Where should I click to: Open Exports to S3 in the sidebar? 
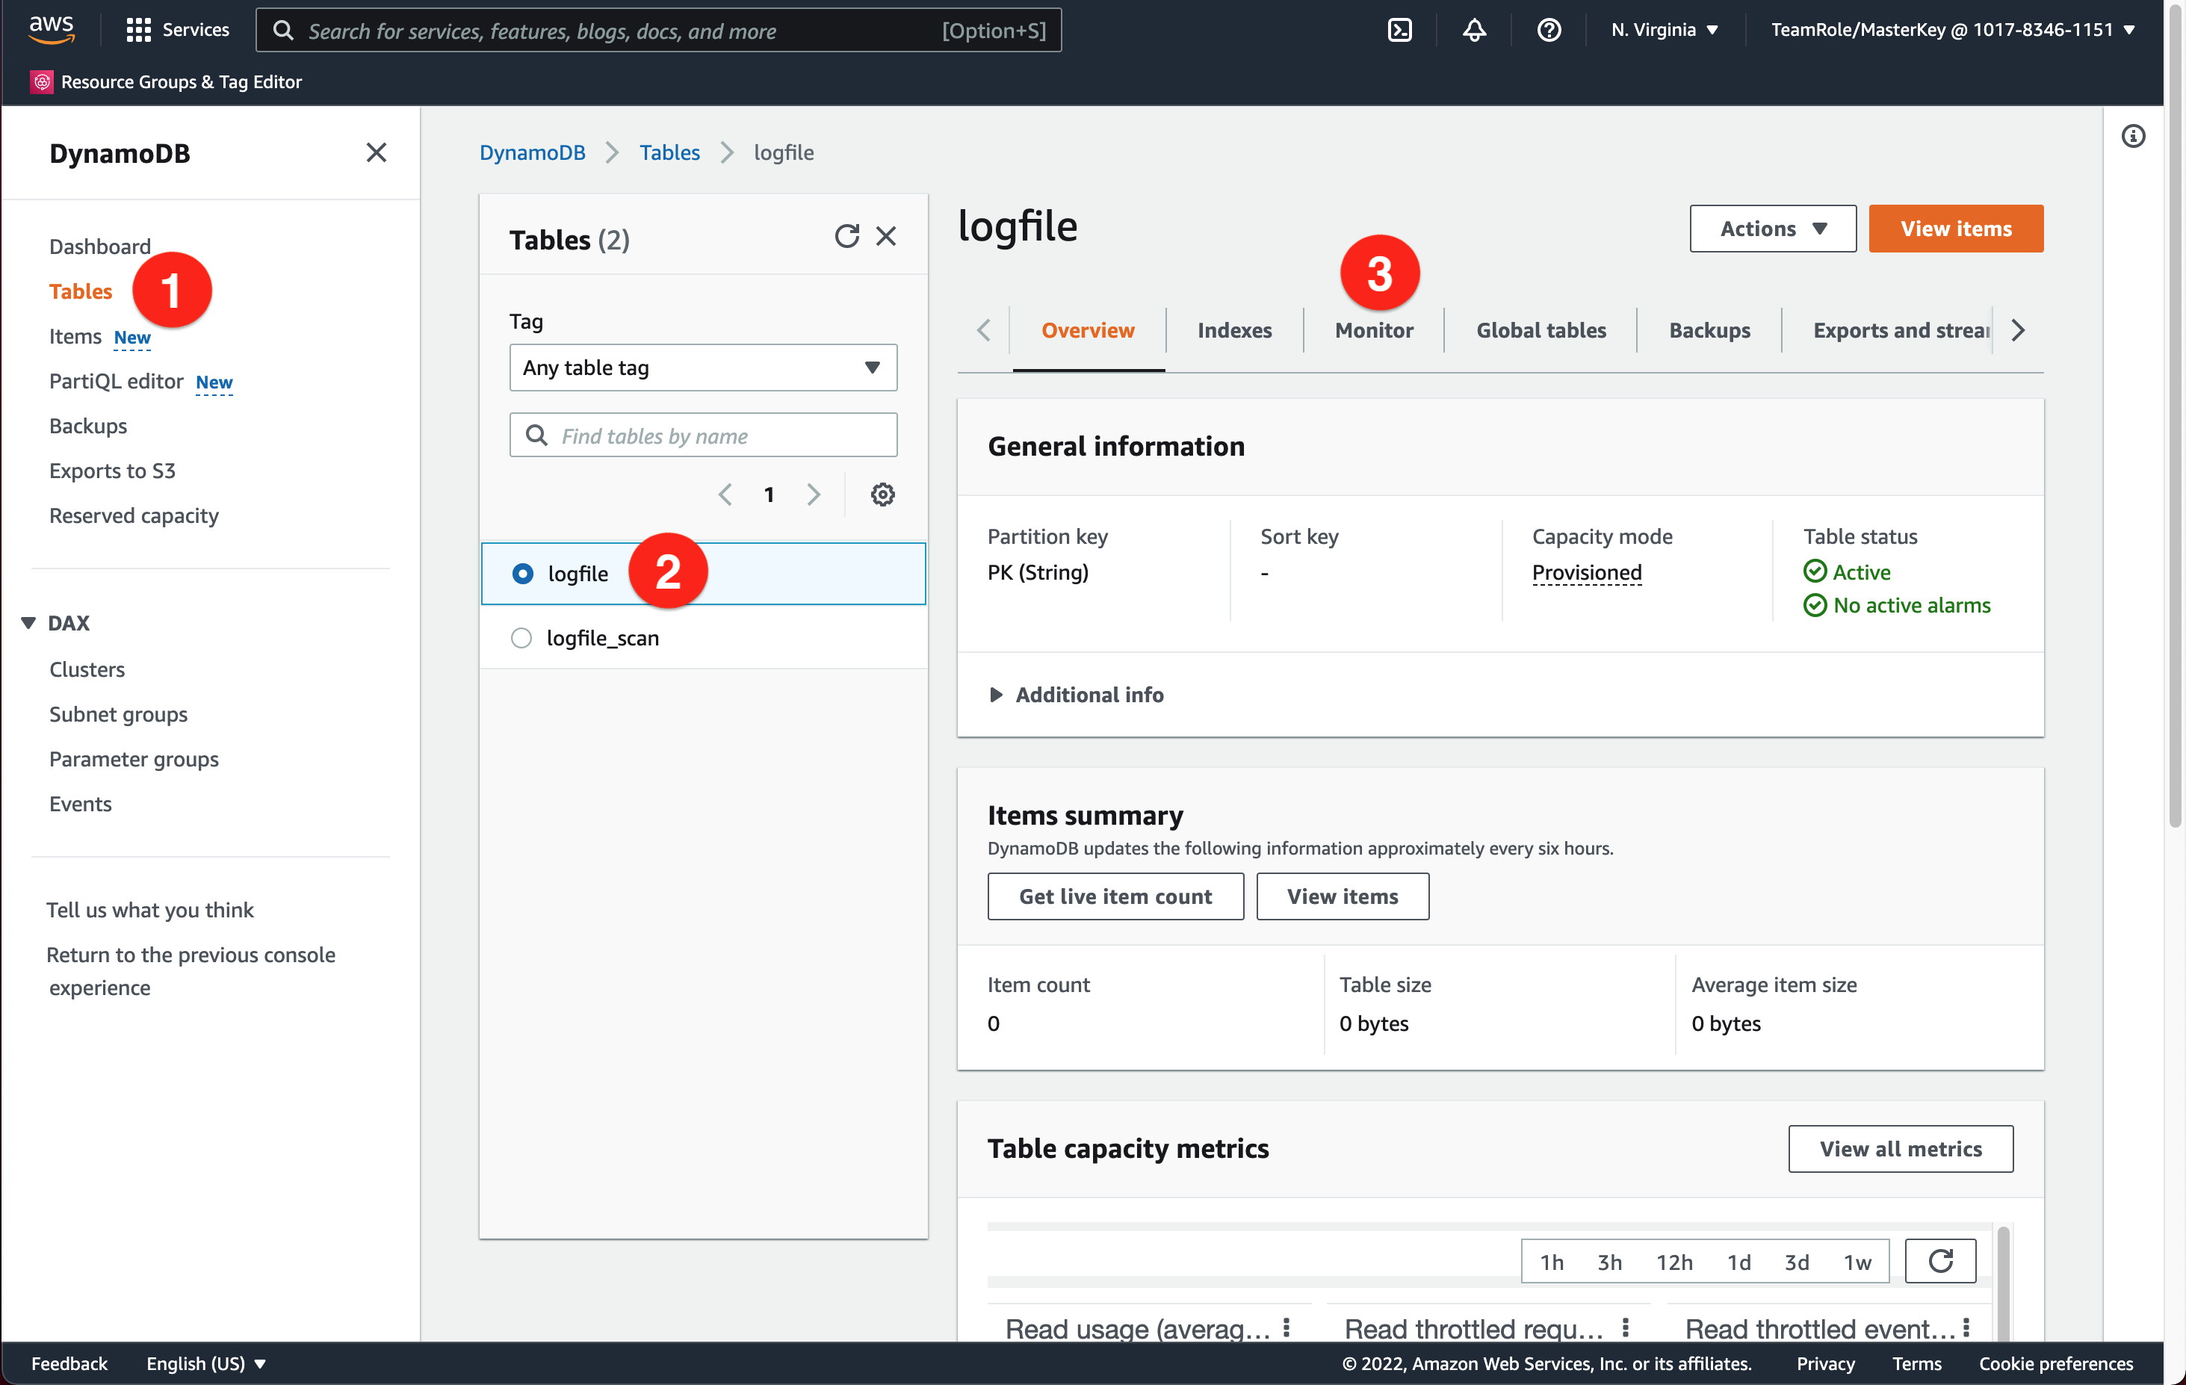tap(111, 470)
